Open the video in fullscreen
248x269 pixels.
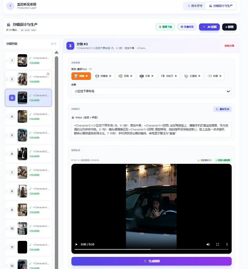[x=217, y=244]
